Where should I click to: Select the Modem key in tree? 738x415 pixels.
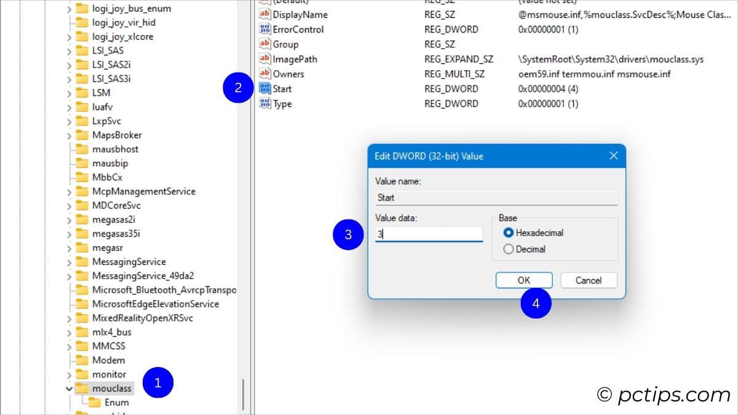[x=108, y=360]
